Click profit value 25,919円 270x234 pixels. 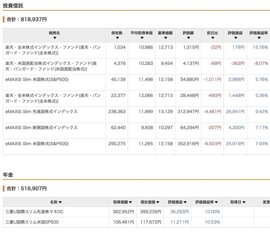235,144
